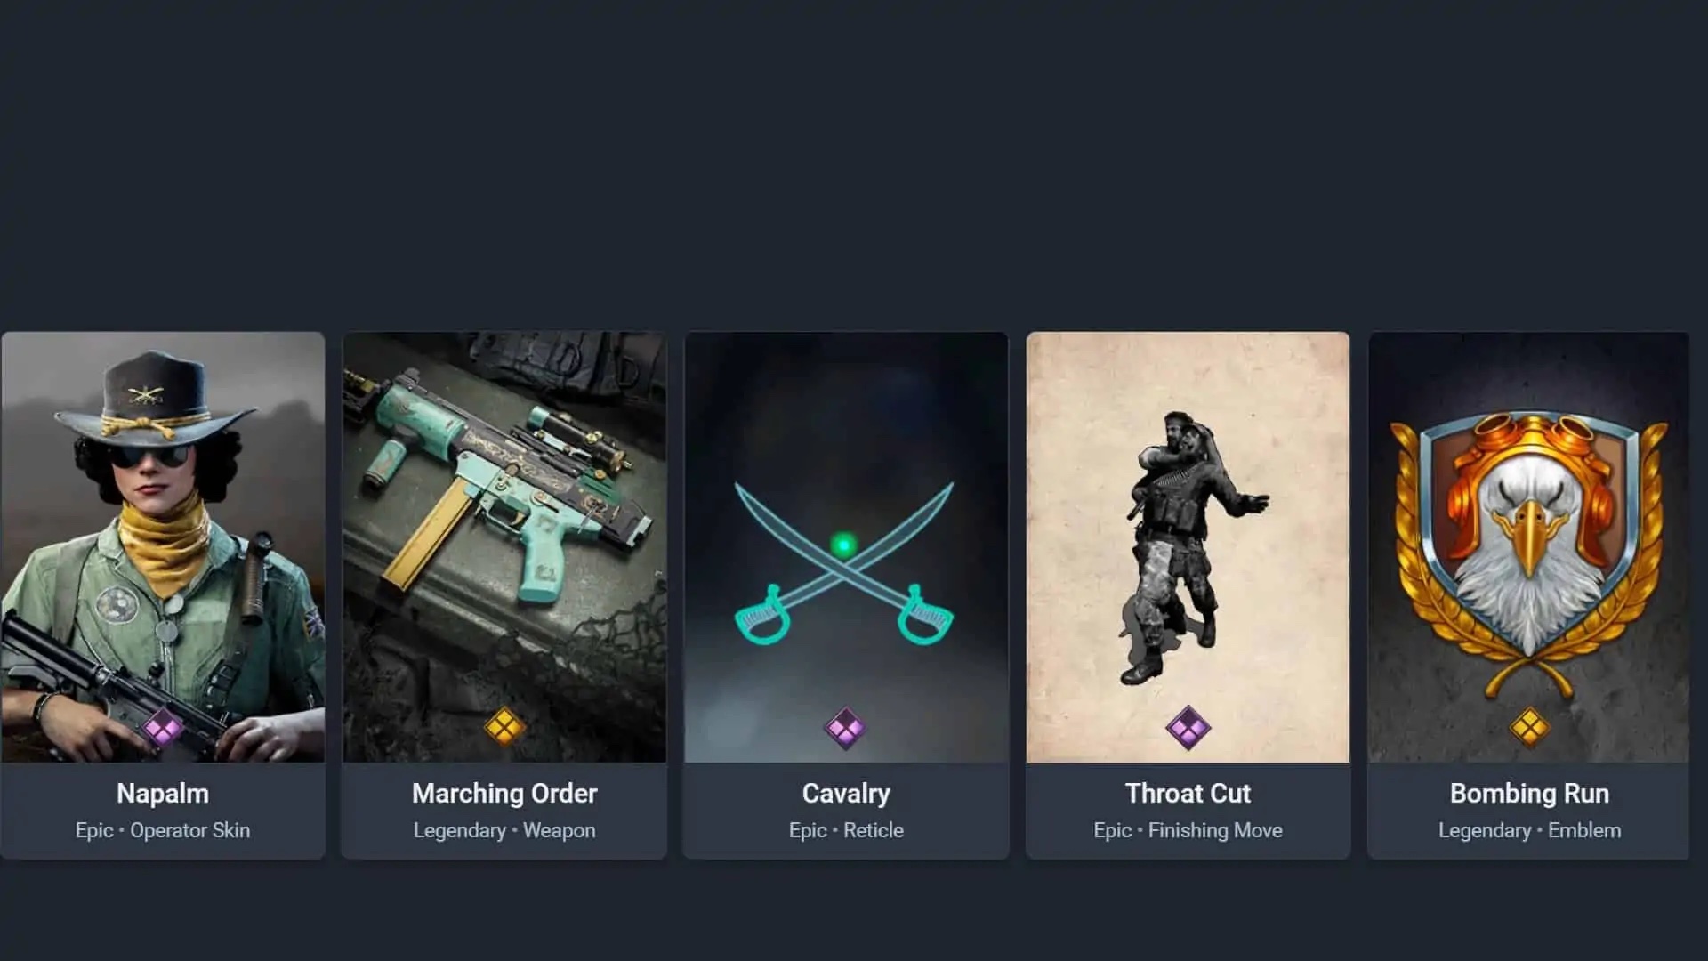Open the Throat Cut finishing move image
This screenshot has height=961, width=1708.
point(1188,546)
